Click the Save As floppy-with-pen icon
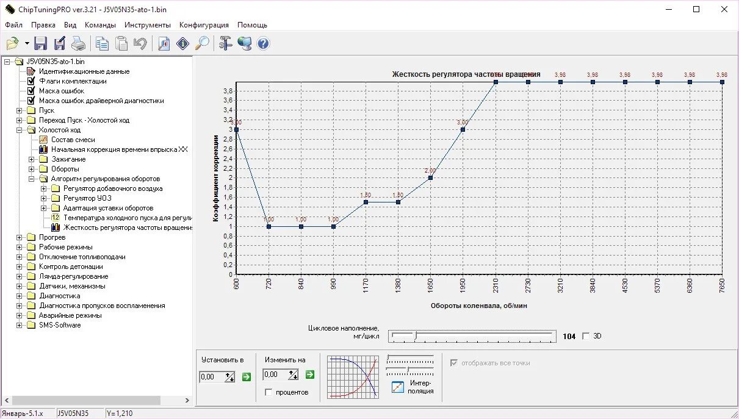This screenshot has width=739, height=419. [59, 43]
